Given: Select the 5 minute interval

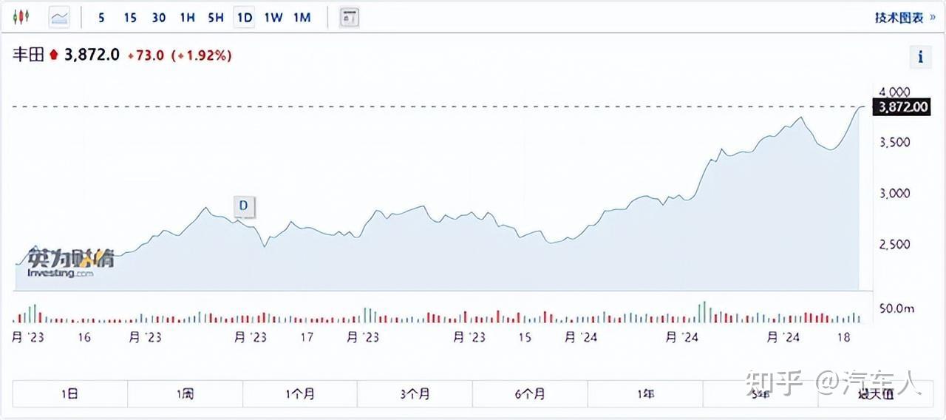Looking at the screenshot, I should [x=101, y=18].
